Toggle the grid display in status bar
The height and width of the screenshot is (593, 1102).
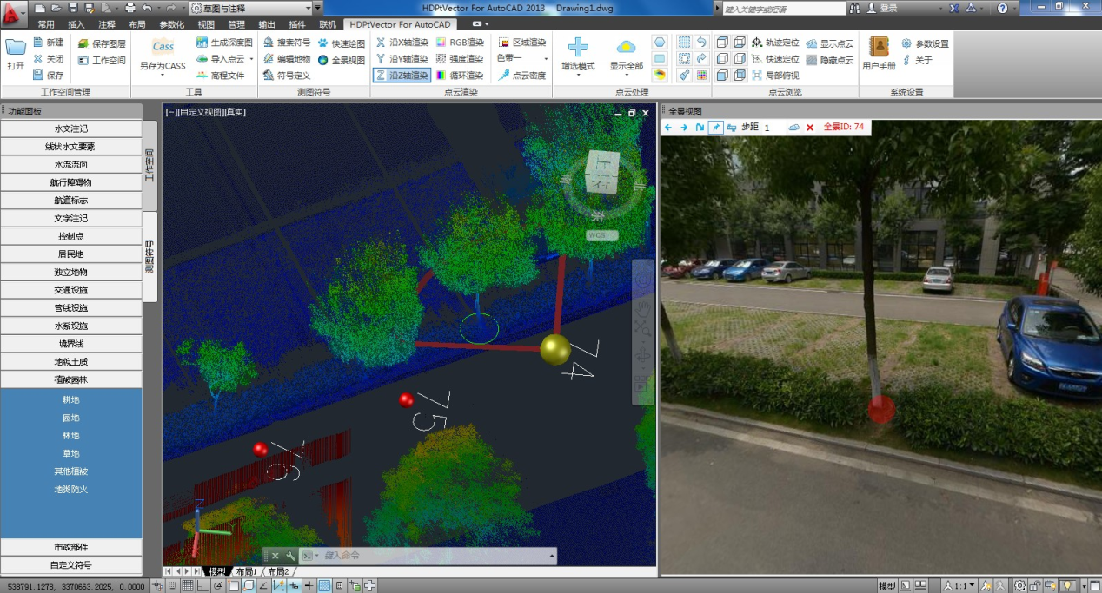188,586
